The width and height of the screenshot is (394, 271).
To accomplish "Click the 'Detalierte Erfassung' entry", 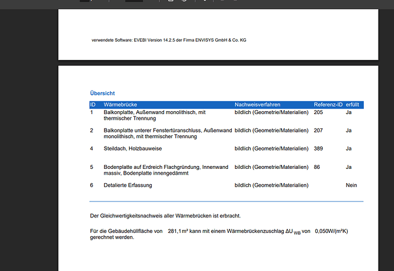I will pyautogui.click(x=128, y=185).
